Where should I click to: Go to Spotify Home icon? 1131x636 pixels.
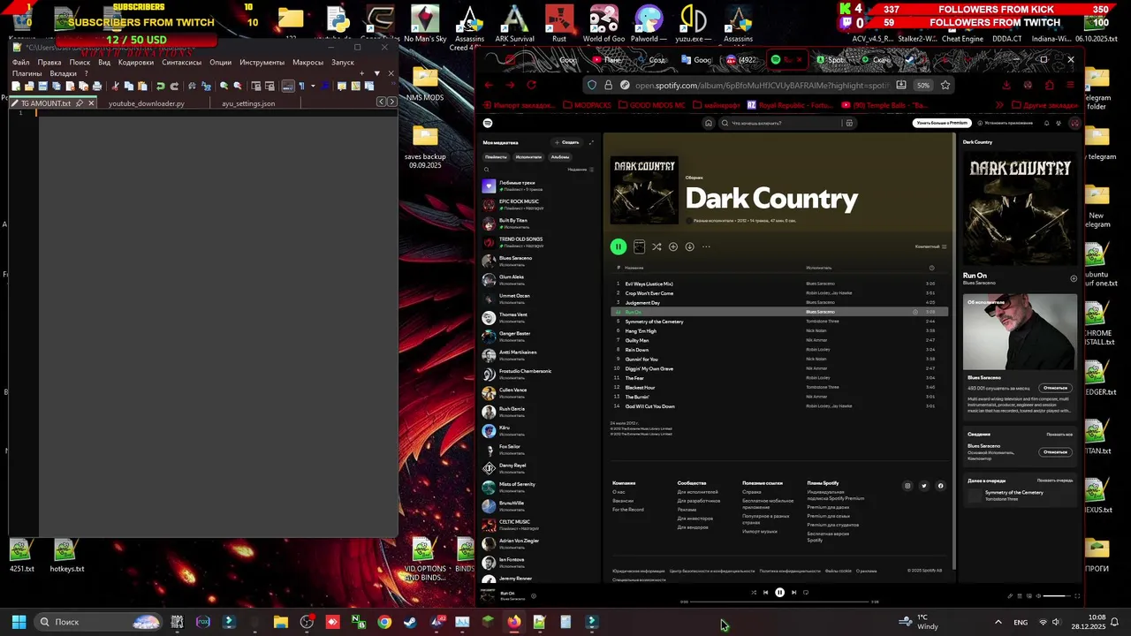coord(708,124)
